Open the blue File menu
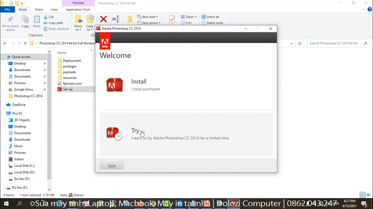 click(8, 9)
